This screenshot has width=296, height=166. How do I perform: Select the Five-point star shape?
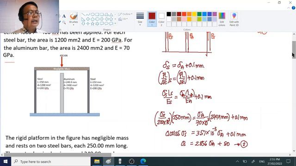click(x=92, y=24)
